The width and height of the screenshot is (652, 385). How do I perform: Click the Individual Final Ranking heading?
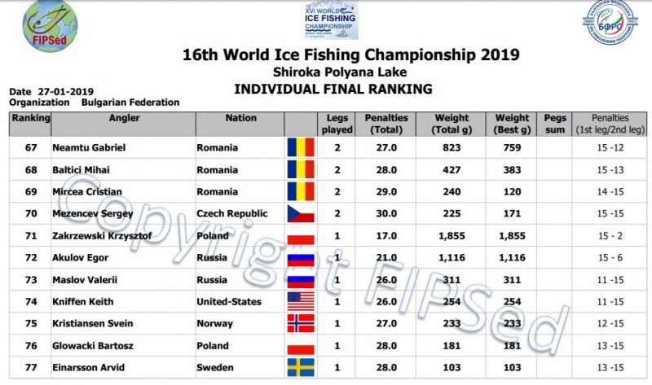coord(332,89)
